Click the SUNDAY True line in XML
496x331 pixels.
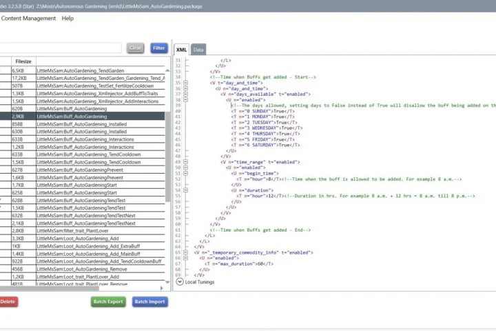point(262,111)
